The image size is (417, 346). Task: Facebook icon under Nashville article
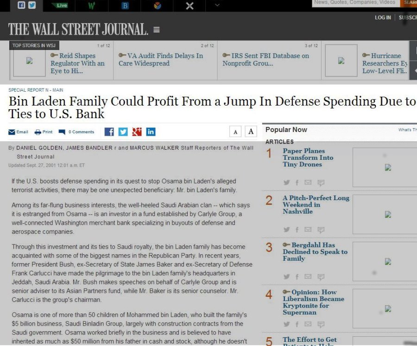[297, 230]
